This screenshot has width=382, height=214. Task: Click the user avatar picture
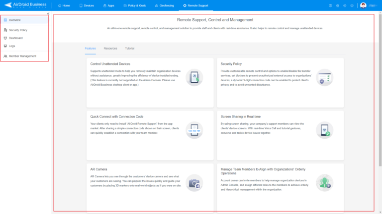coord(364,5)
